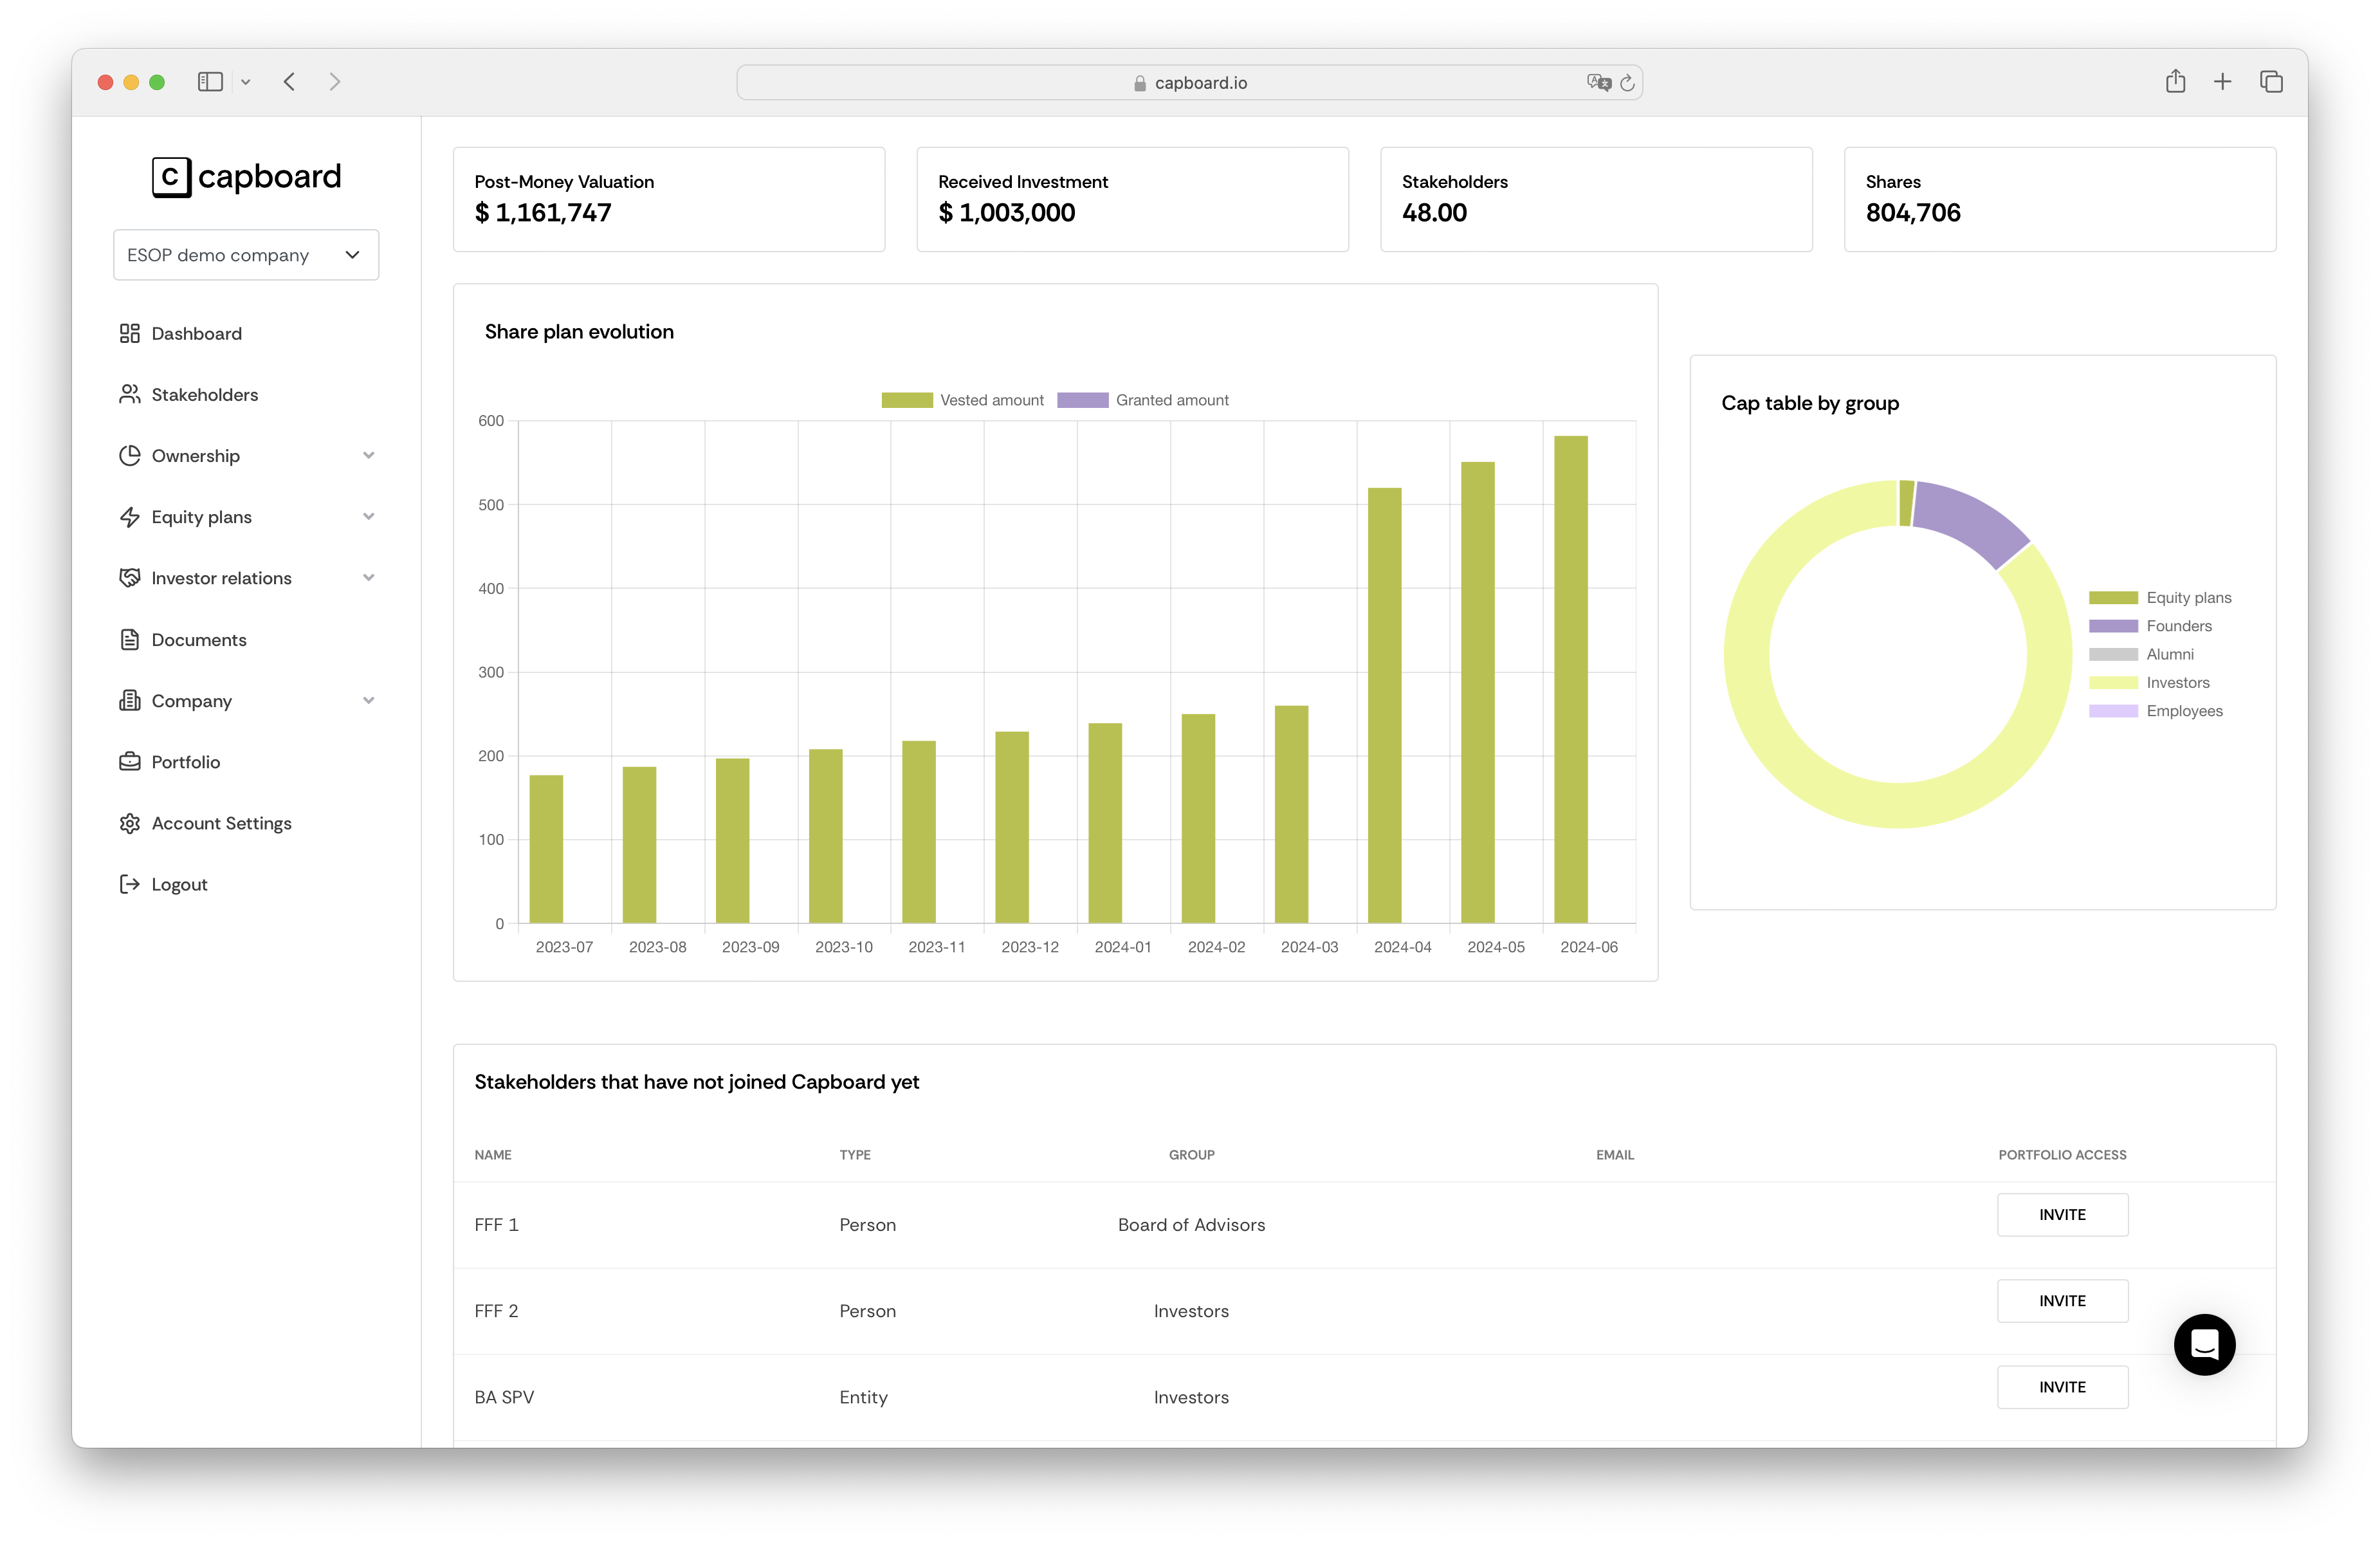The image size is (2380, 1543).
Task: Go back with the browser back arrow
Action: [x=289, y=82]
